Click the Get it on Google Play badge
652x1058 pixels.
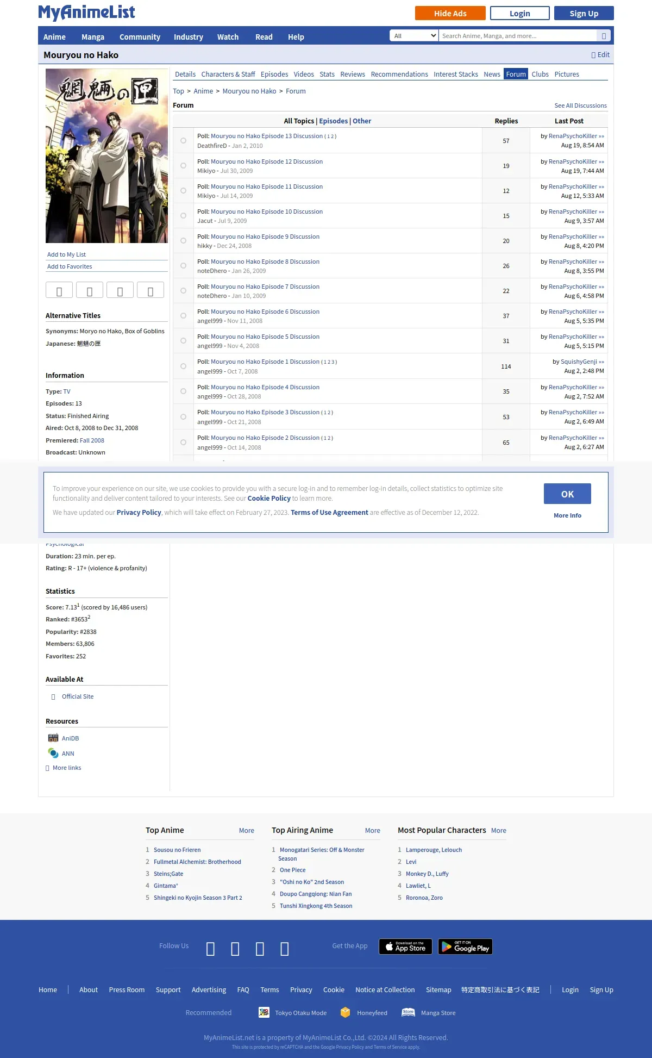(x=466, y=947)
